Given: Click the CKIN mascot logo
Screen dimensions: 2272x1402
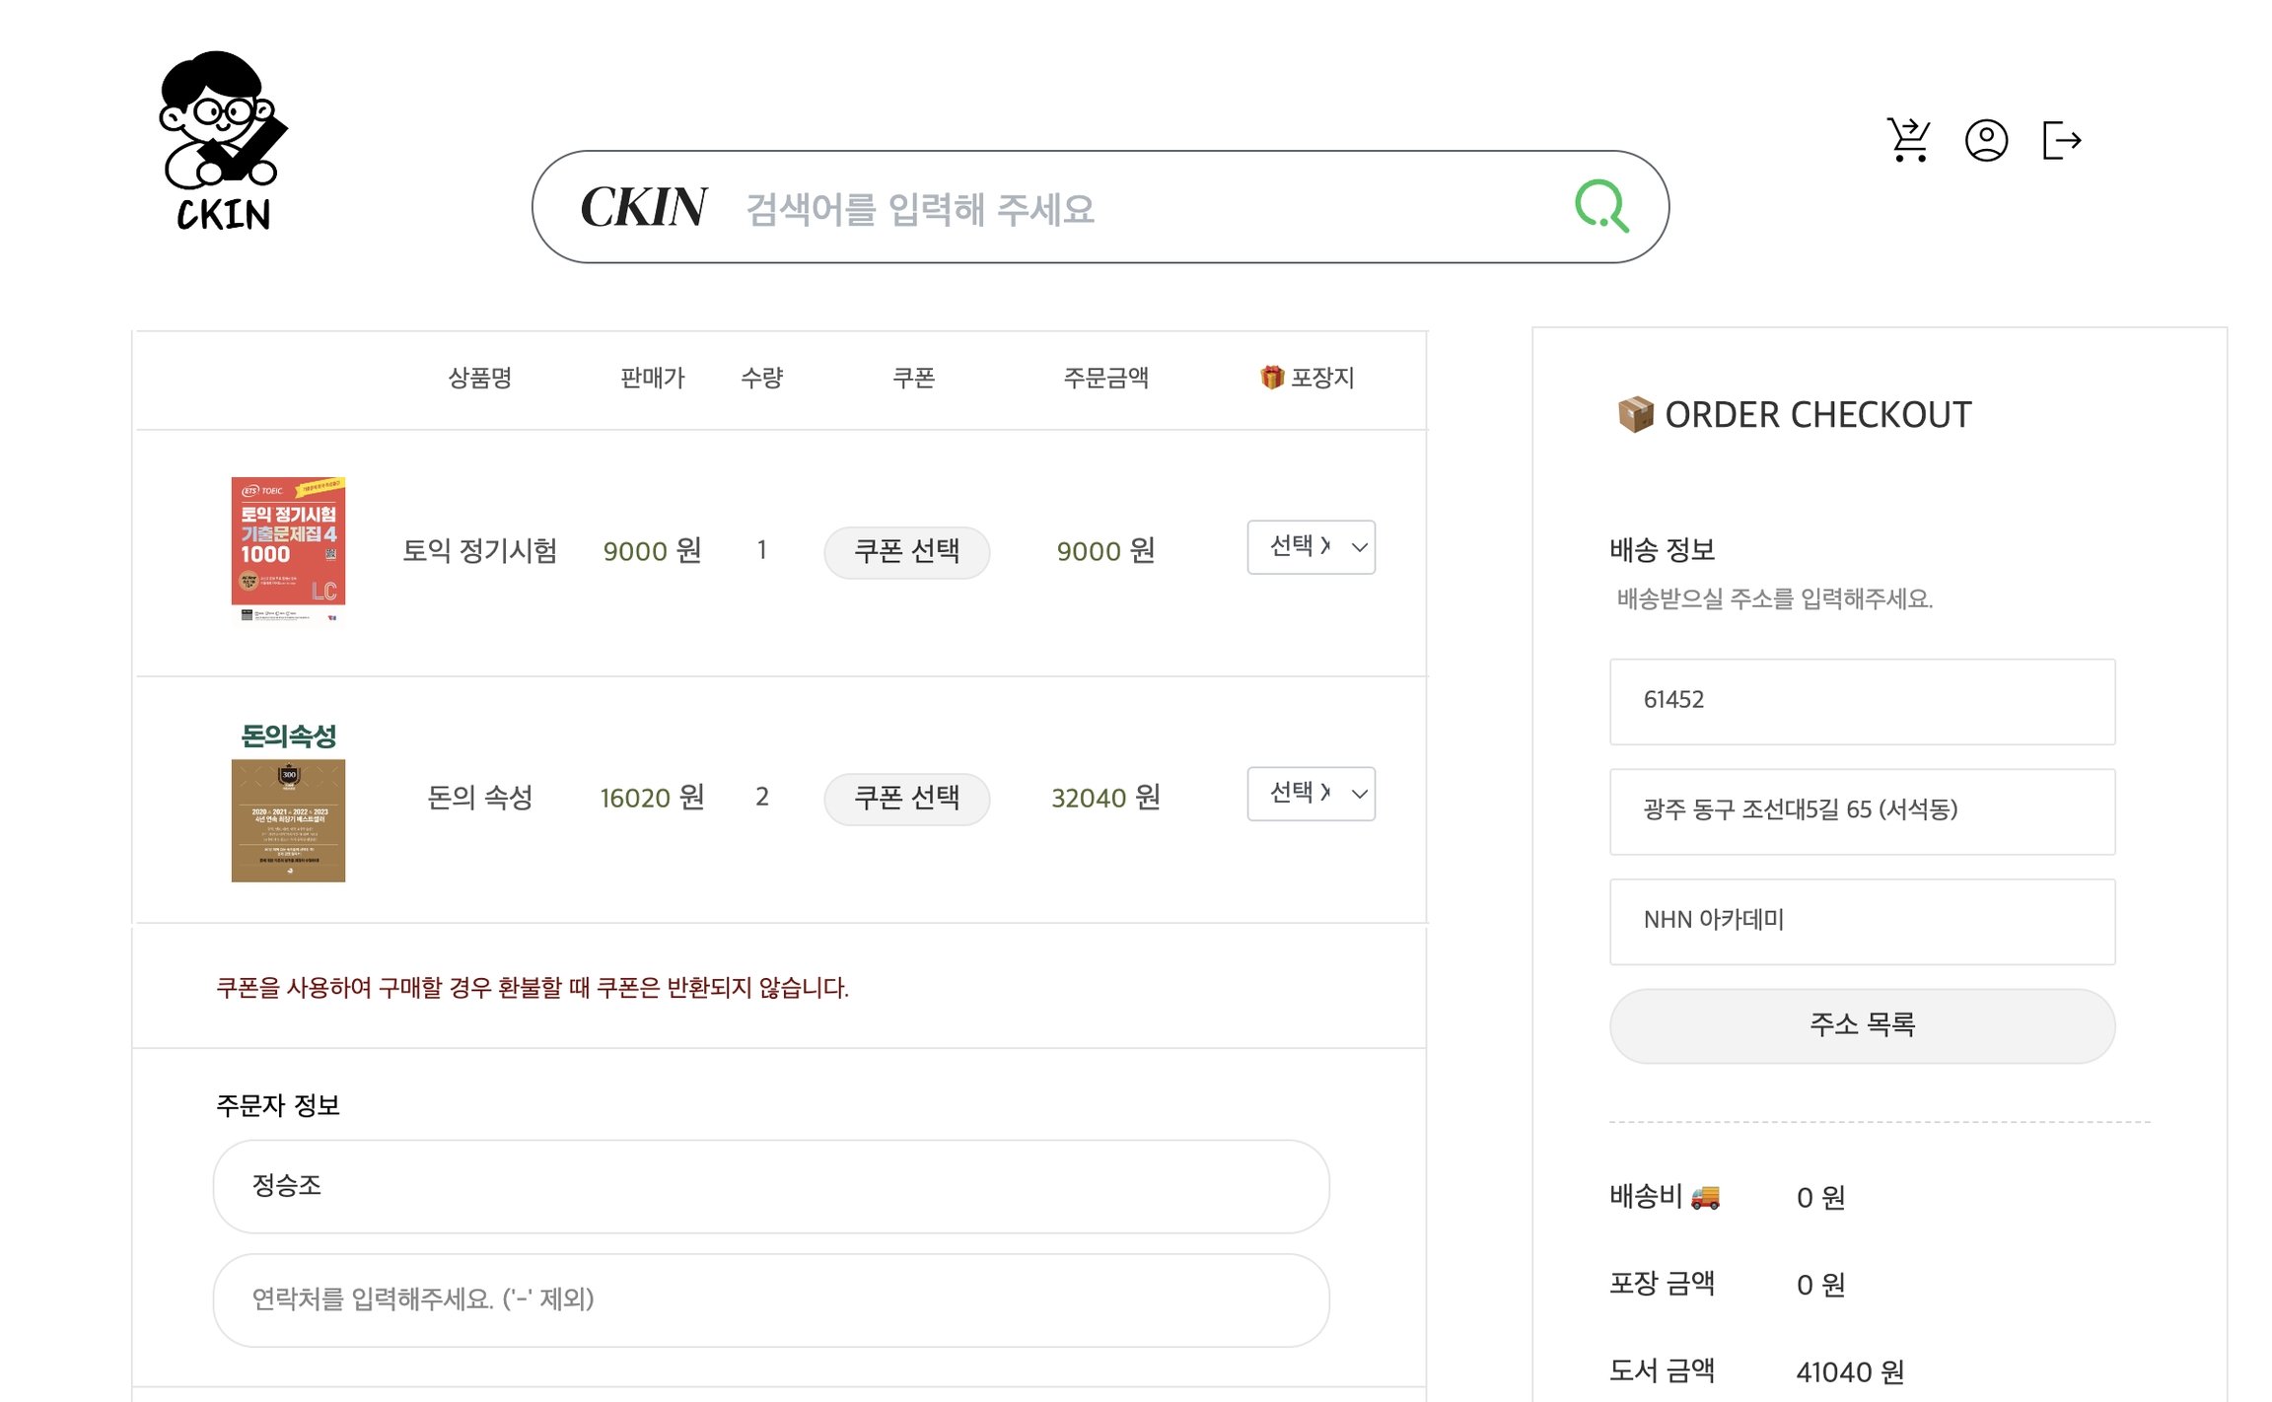Looking at the screenshot, I should [223, 141].
